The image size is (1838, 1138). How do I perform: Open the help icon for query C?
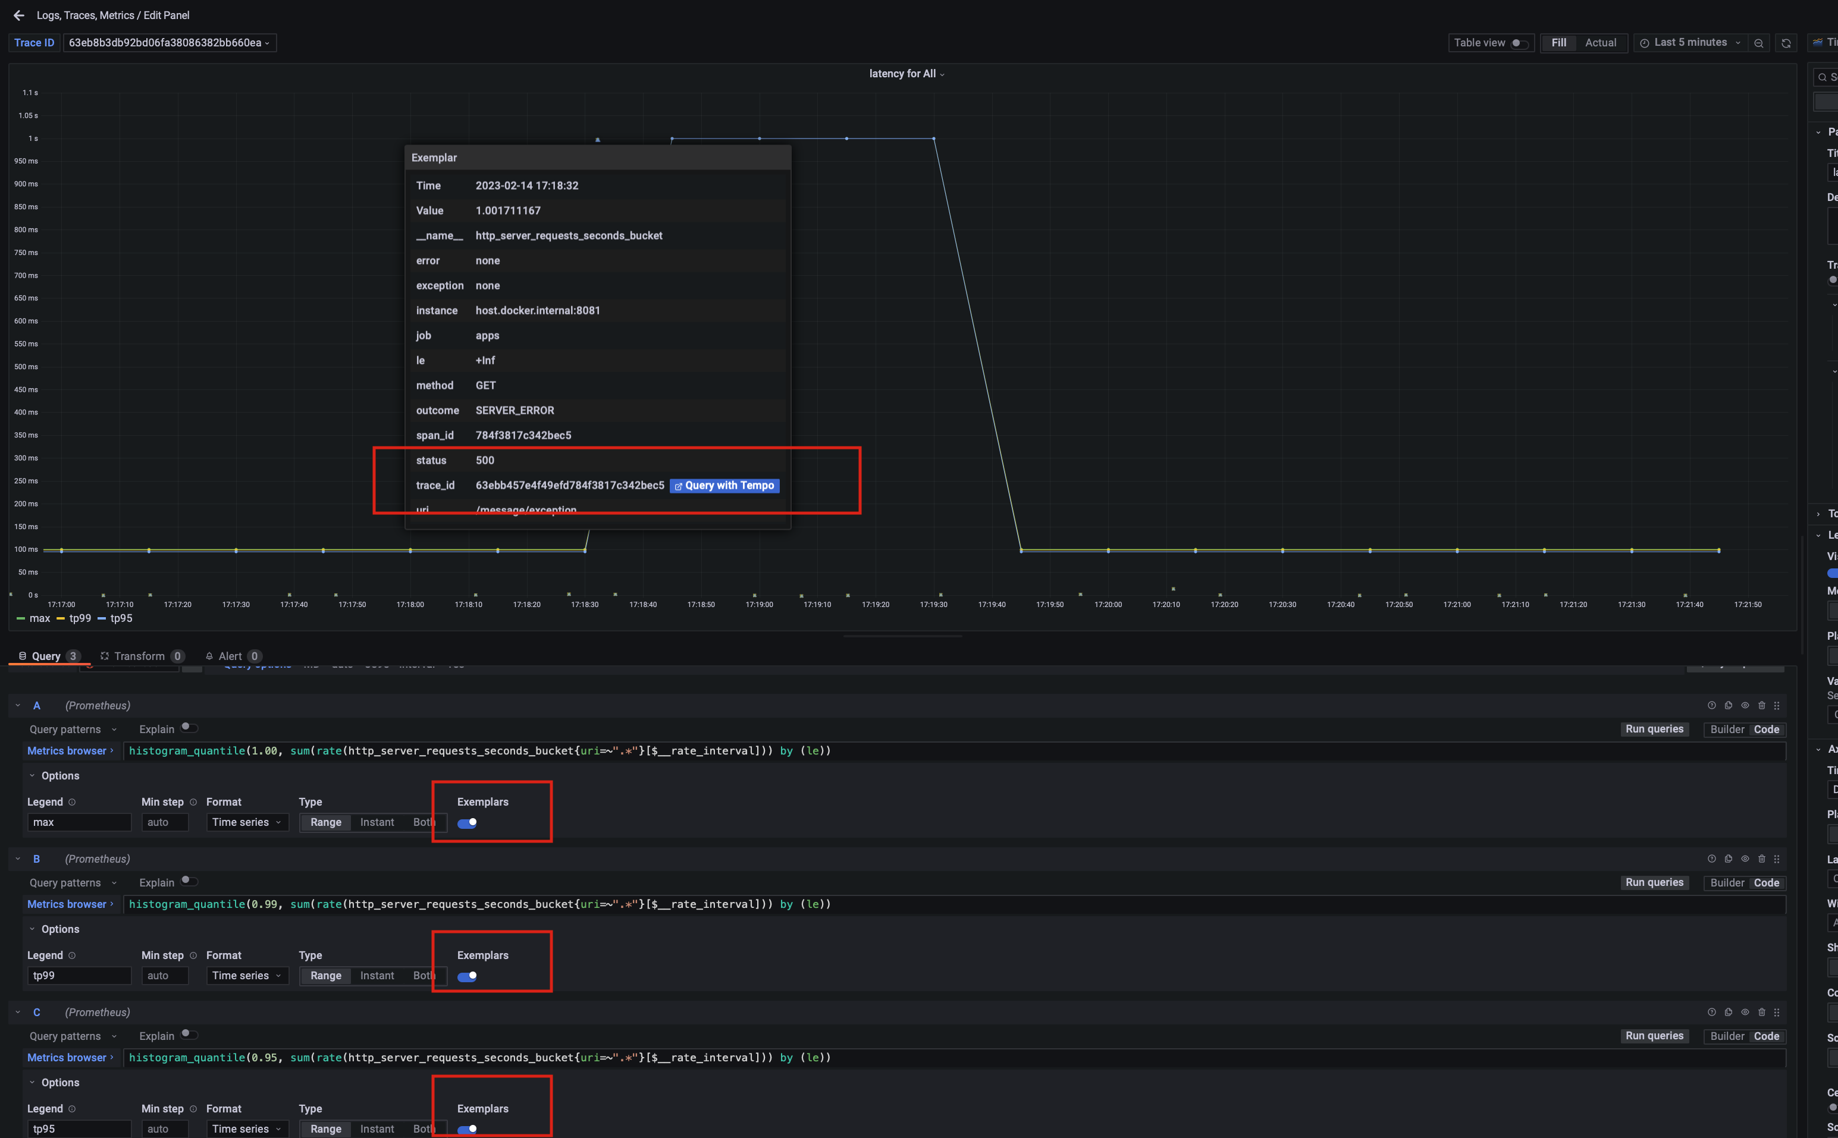1711,1013
